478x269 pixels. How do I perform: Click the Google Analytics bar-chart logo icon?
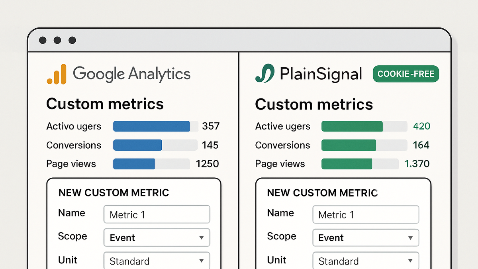tap(56, 75)
